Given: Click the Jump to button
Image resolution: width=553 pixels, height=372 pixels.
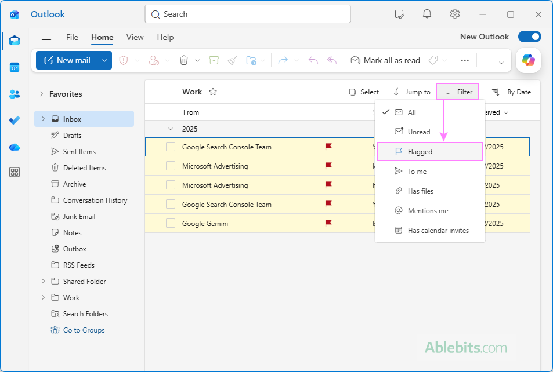Looking at the screenshot, I should coord(411,92).
